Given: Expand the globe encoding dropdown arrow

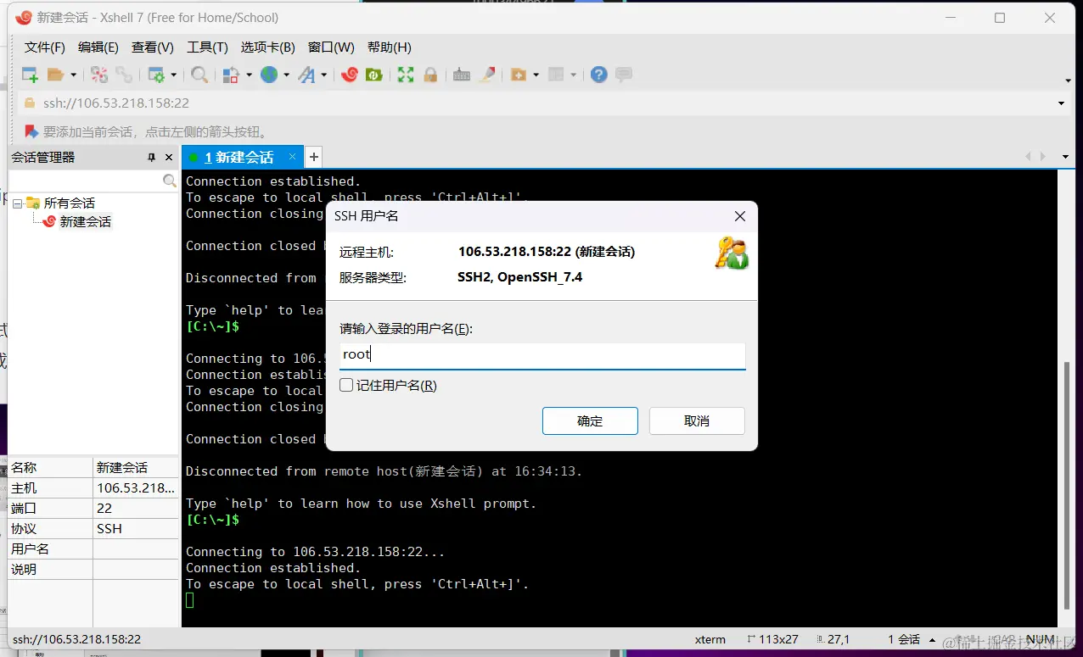Looking at the screenshot, I should (x=287, y=75).
